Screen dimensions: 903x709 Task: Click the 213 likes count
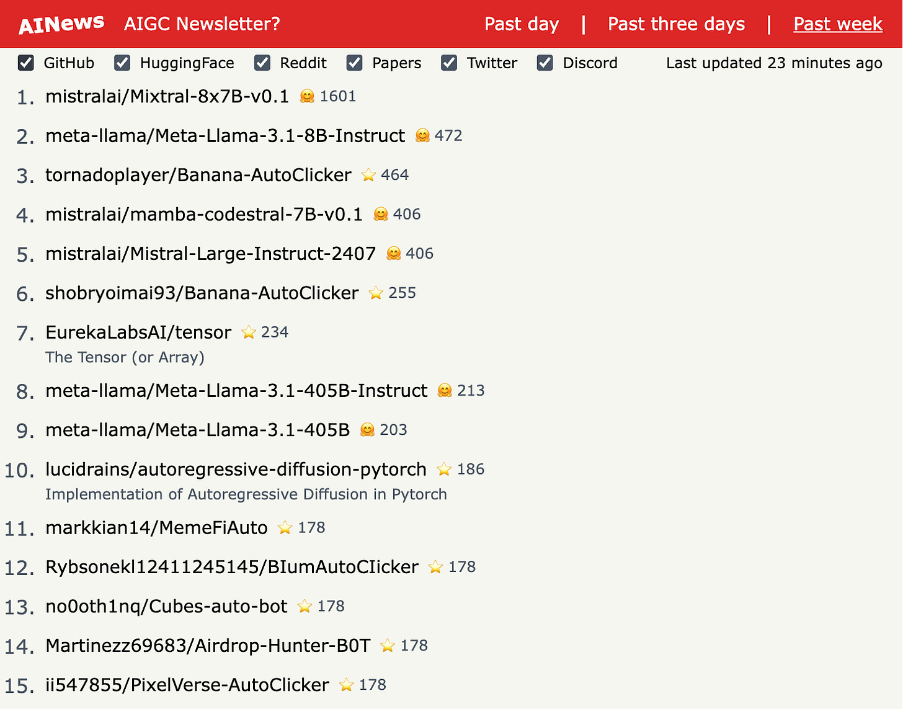point(471,390)
